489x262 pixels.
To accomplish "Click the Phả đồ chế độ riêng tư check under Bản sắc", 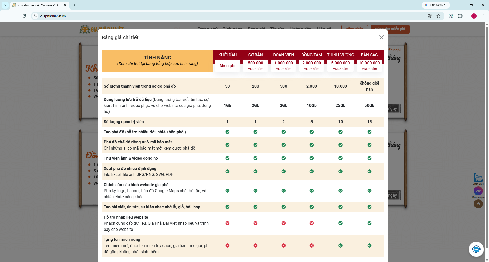I will [x=369, y=145].
